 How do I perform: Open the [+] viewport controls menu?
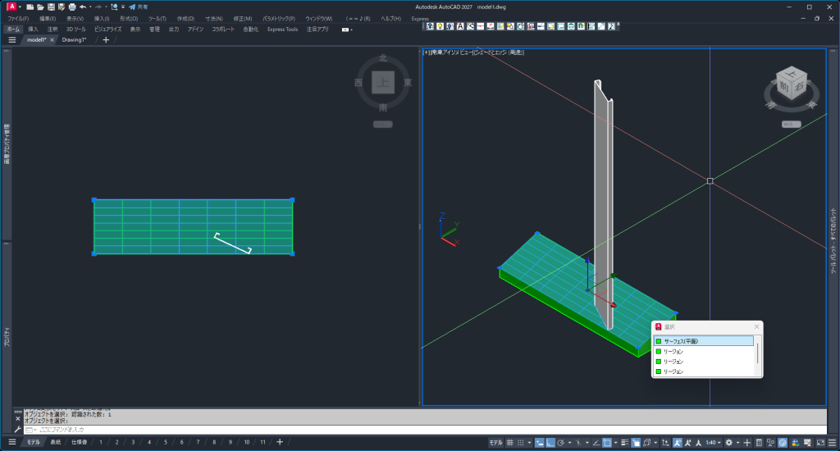pyautogui.click(x=427, y=52)
